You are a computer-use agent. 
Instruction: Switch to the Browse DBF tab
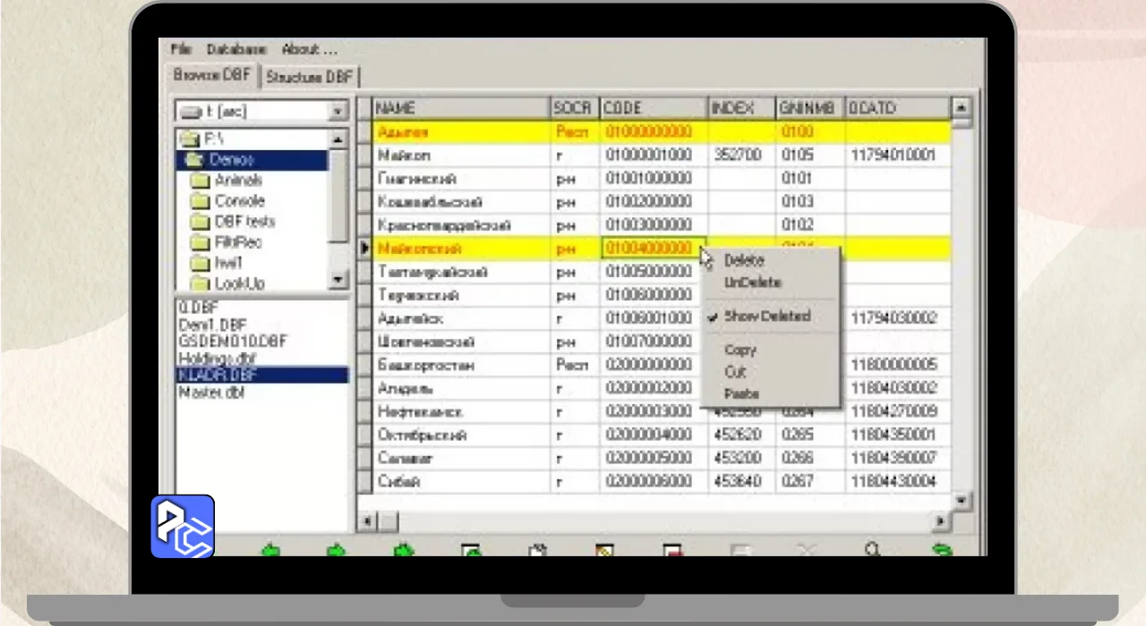click(x=212, y=76)
